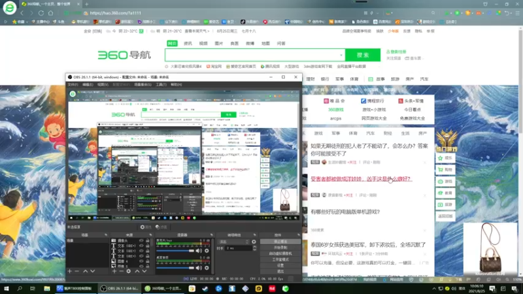The width and height of the screenshot is (523, 294).
Task: Open settings gear for desktop audio channel
Action: click(x=207, y=268)
